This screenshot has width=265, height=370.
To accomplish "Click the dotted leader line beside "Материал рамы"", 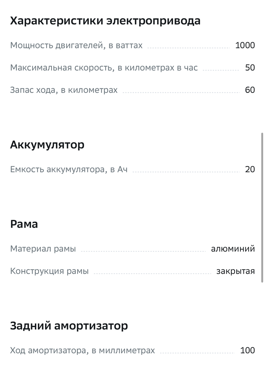I will click(x=143, y=251).
